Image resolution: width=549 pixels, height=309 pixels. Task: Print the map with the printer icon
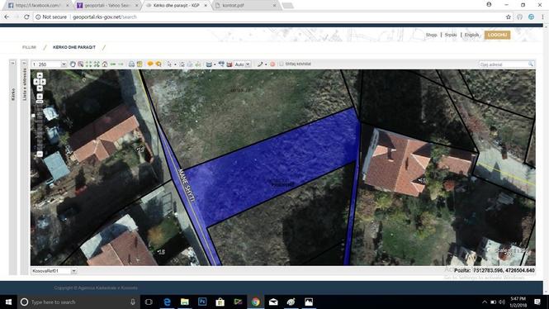click(x=131, y=64)
